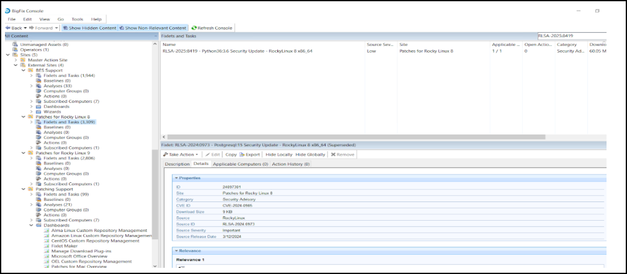Collapse the Properties section

[177, 178]
